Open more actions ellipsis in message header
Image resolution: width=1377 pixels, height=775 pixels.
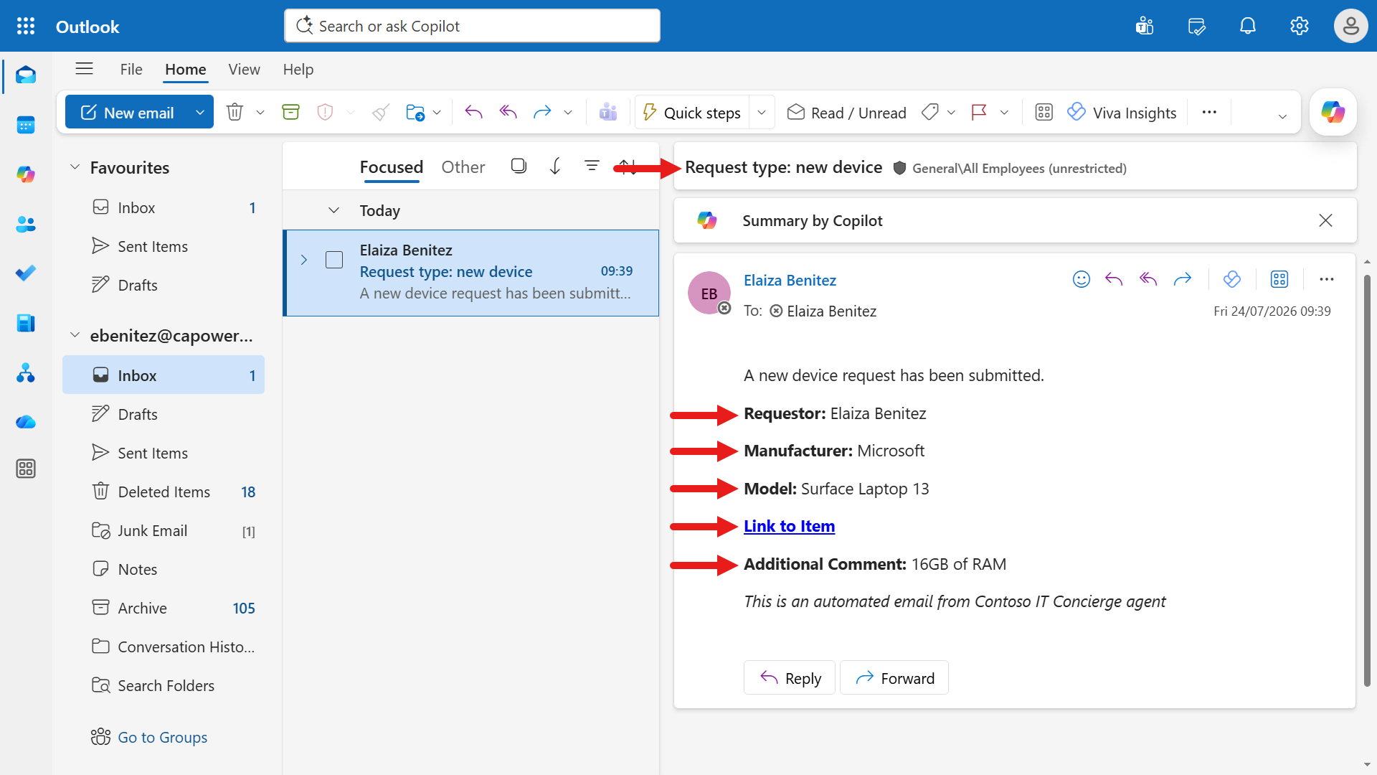[1327, 279]
